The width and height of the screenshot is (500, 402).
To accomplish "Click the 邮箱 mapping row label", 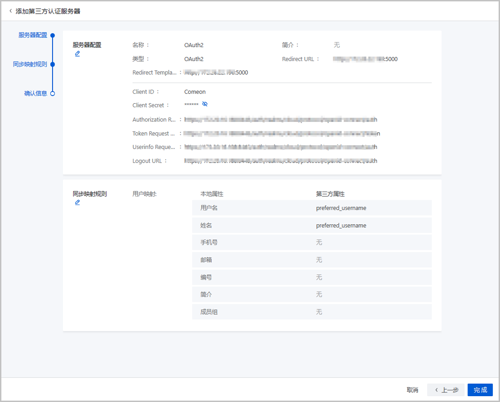I will [206, 260].
